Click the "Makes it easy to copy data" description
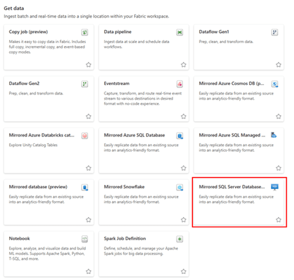 coord(47,47)
